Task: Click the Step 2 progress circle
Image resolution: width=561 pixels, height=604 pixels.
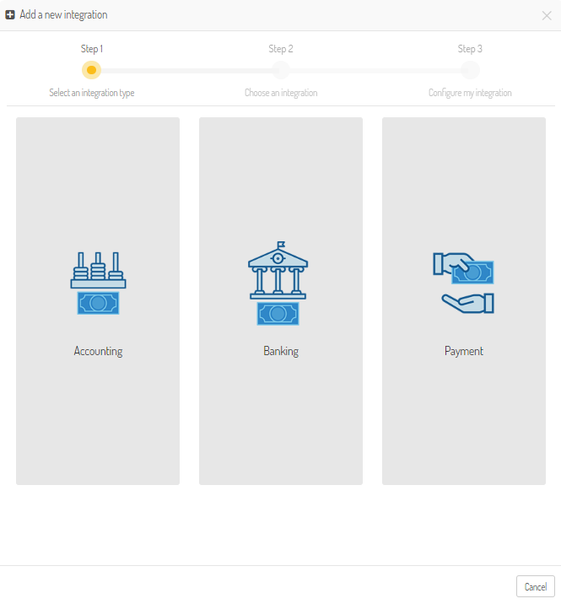Action: pos(280,70)
